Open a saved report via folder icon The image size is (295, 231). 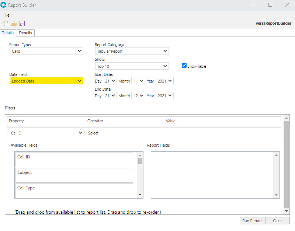coord(14,24)
